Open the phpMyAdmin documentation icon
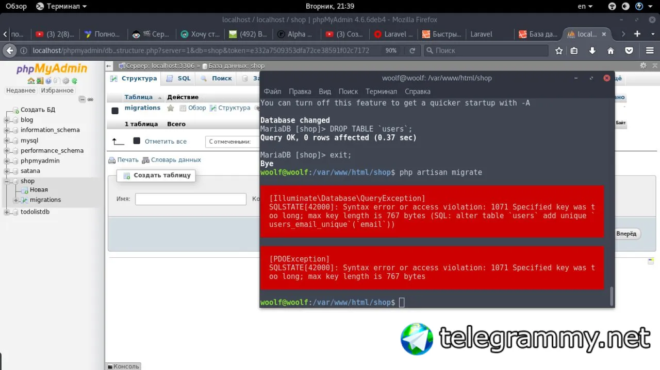This screenshot has height=370, width=660. [48, 81]
